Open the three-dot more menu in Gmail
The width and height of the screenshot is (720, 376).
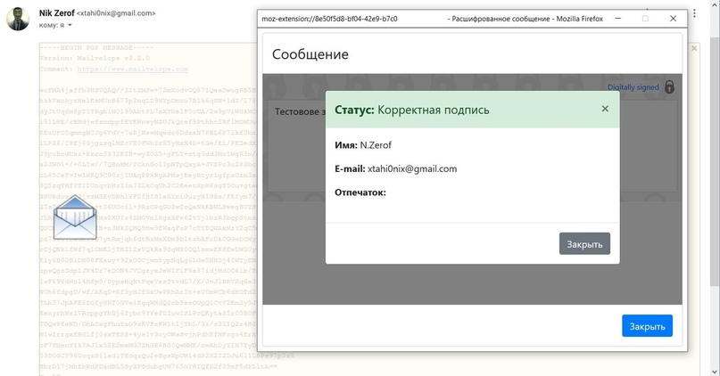[694, 13]
